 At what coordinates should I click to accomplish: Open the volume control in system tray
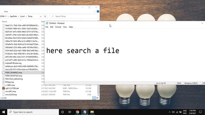click(x=173, y=112)
